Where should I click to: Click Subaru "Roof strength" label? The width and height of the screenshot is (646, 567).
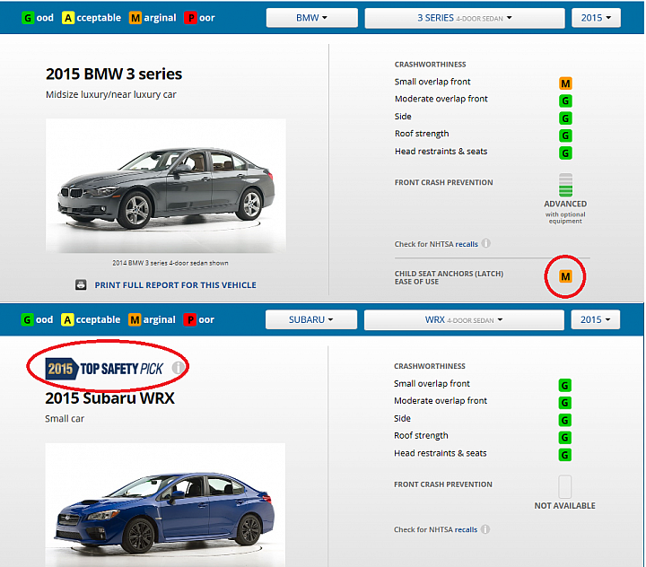pos(421,436)
